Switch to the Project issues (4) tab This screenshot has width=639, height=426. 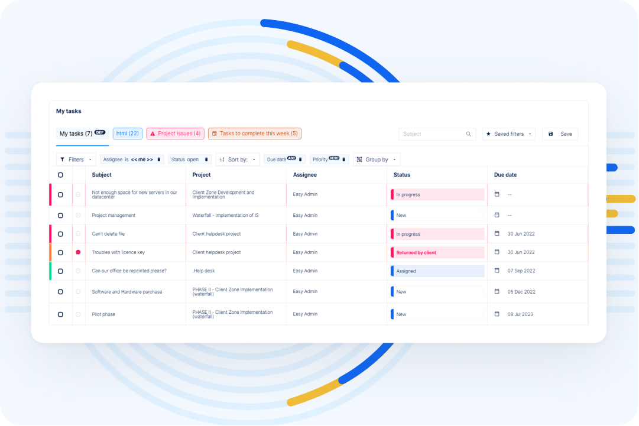175,134
